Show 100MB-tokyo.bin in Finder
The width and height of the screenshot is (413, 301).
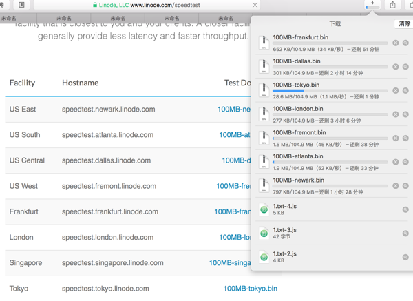(405, 91)
